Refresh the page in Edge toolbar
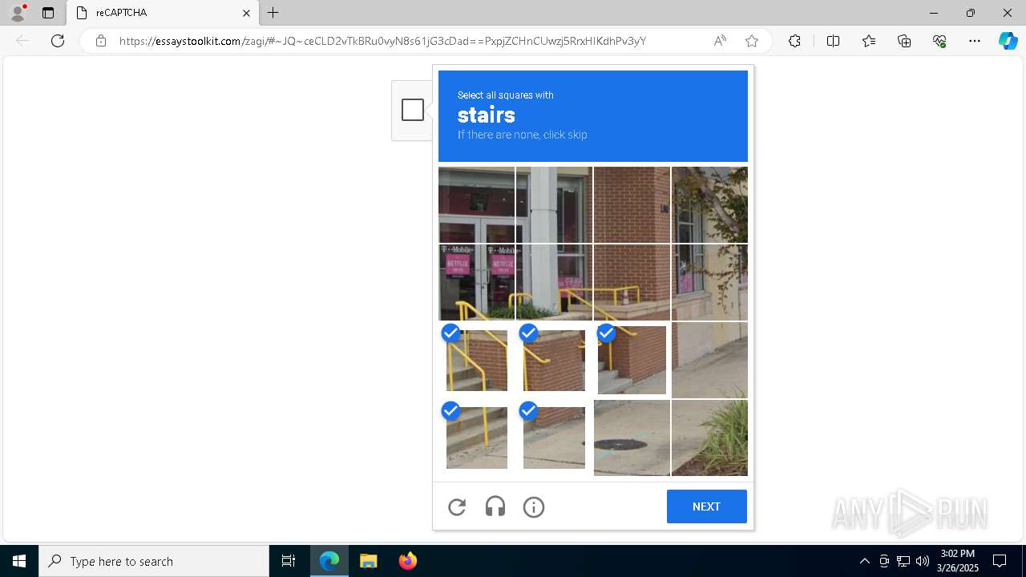Screen dimensions: 1026x577 coord(58,41)
